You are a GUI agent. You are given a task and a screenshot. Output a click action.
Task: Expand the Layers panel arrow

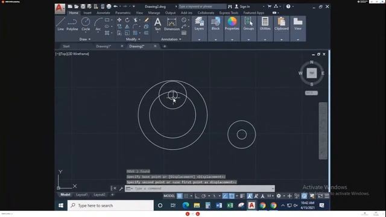pyautogui.click(x=199, y=39)
